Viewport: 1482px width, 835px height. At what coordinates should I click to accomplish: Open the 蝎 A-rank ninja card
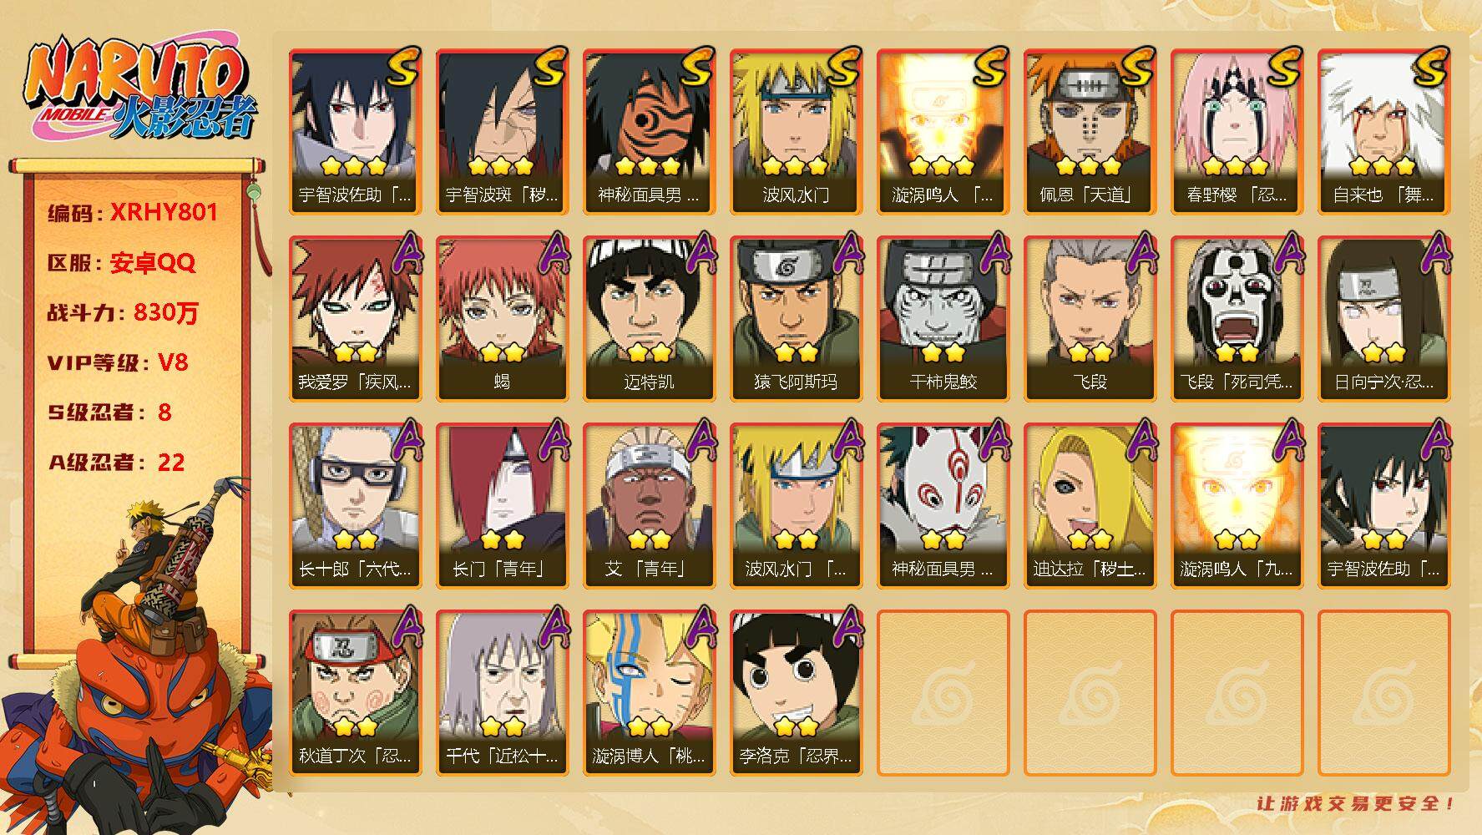pos(502,319)
